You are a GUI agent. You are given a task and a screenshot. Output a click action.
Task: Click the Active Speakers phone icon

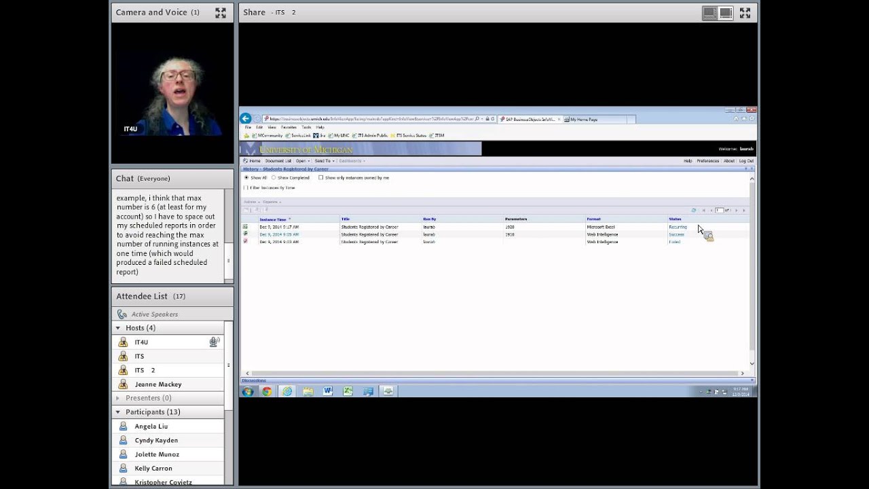[122, 314]
